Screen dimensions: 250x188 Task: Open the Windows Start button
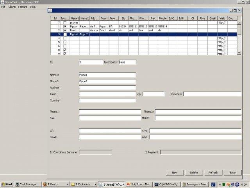(x=7, y=184)
